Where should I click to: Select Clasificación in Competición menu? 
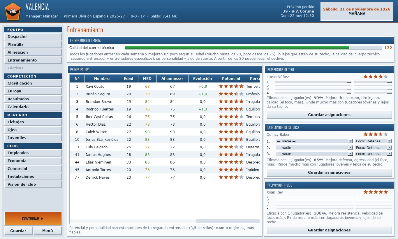click(33, 83)
